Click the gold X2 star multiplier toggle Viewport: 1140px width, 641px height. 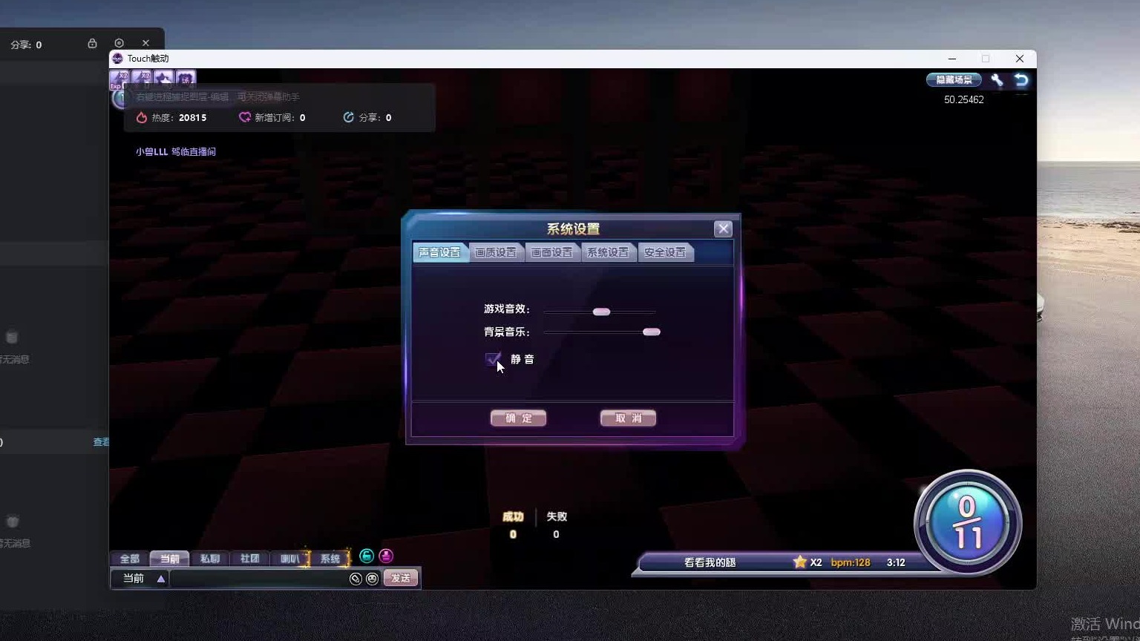tap(800, 562)
